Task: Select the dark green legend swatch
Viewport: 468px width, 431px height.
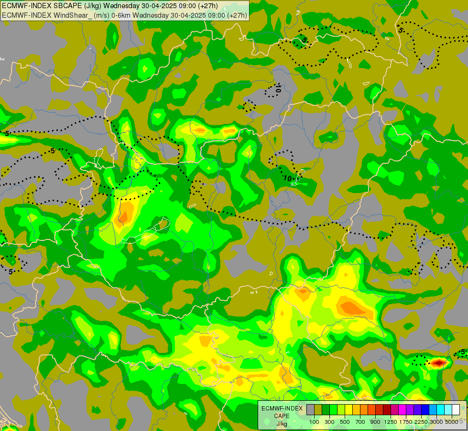Action: [326, 409]
